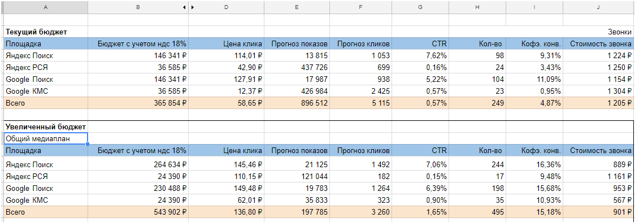
Task: Click the left arrow to unhide column C
Action: tap(184, 7)
